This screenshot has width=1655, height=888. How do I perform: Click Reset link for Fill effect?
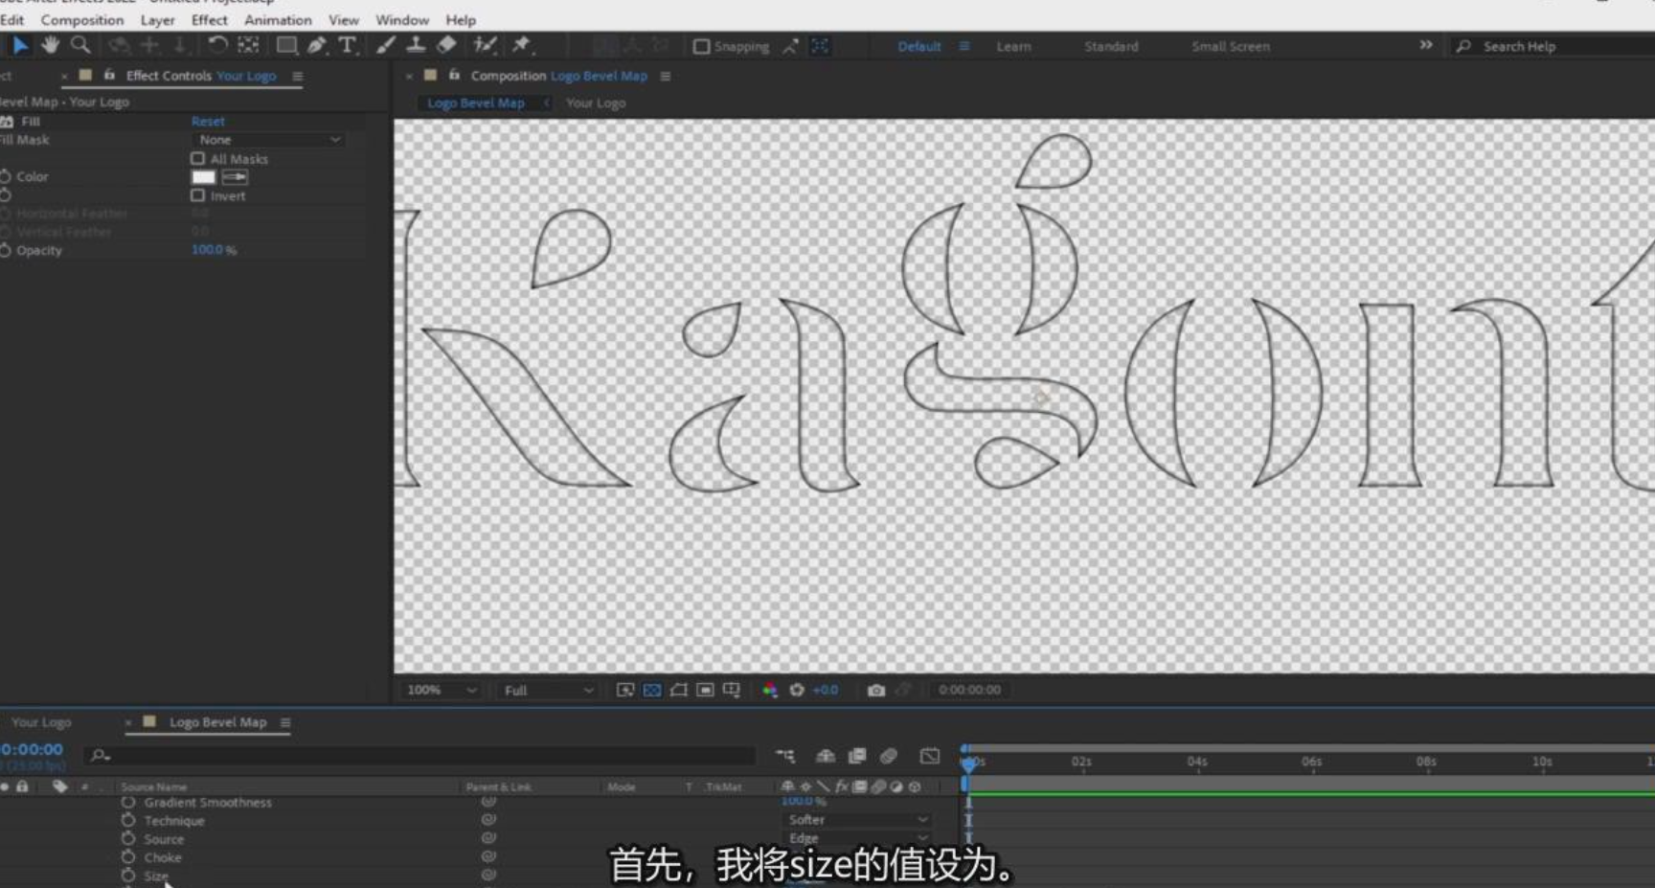tap(208, 122)
